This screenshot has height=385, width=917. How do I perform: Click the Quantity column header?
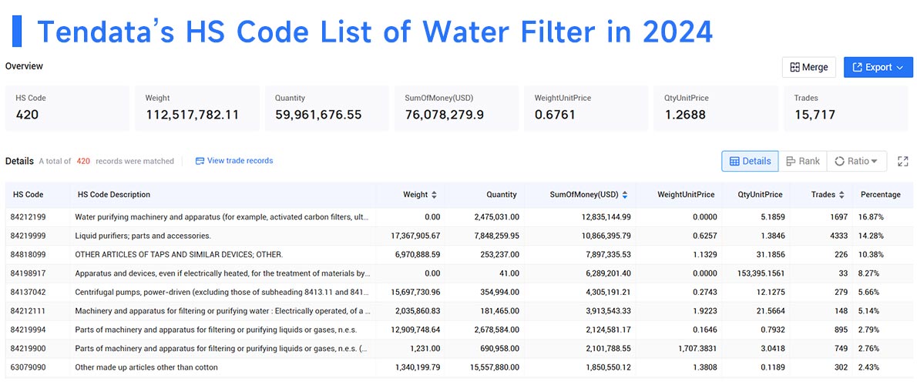pos(501,195)
